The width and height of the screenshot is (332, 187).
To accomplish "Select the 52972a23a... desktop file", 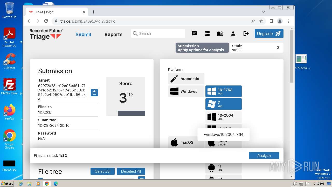I will [301, 62].
